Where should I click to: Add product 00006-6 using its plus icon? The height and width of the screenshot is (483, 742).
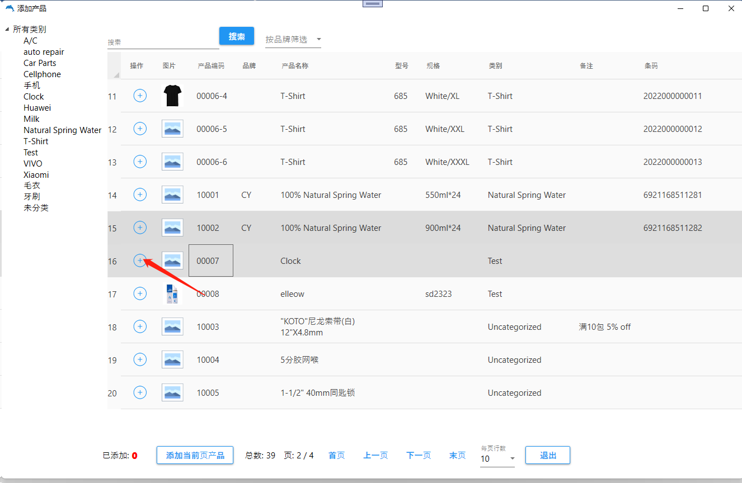pyautogui.click(x=140, y=162)
